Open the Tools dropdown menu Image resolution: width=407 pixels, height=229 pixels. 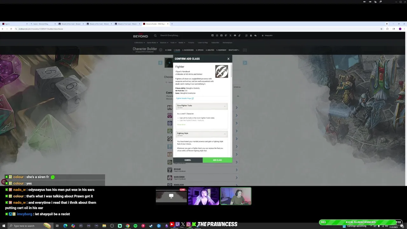coord(173,43)
